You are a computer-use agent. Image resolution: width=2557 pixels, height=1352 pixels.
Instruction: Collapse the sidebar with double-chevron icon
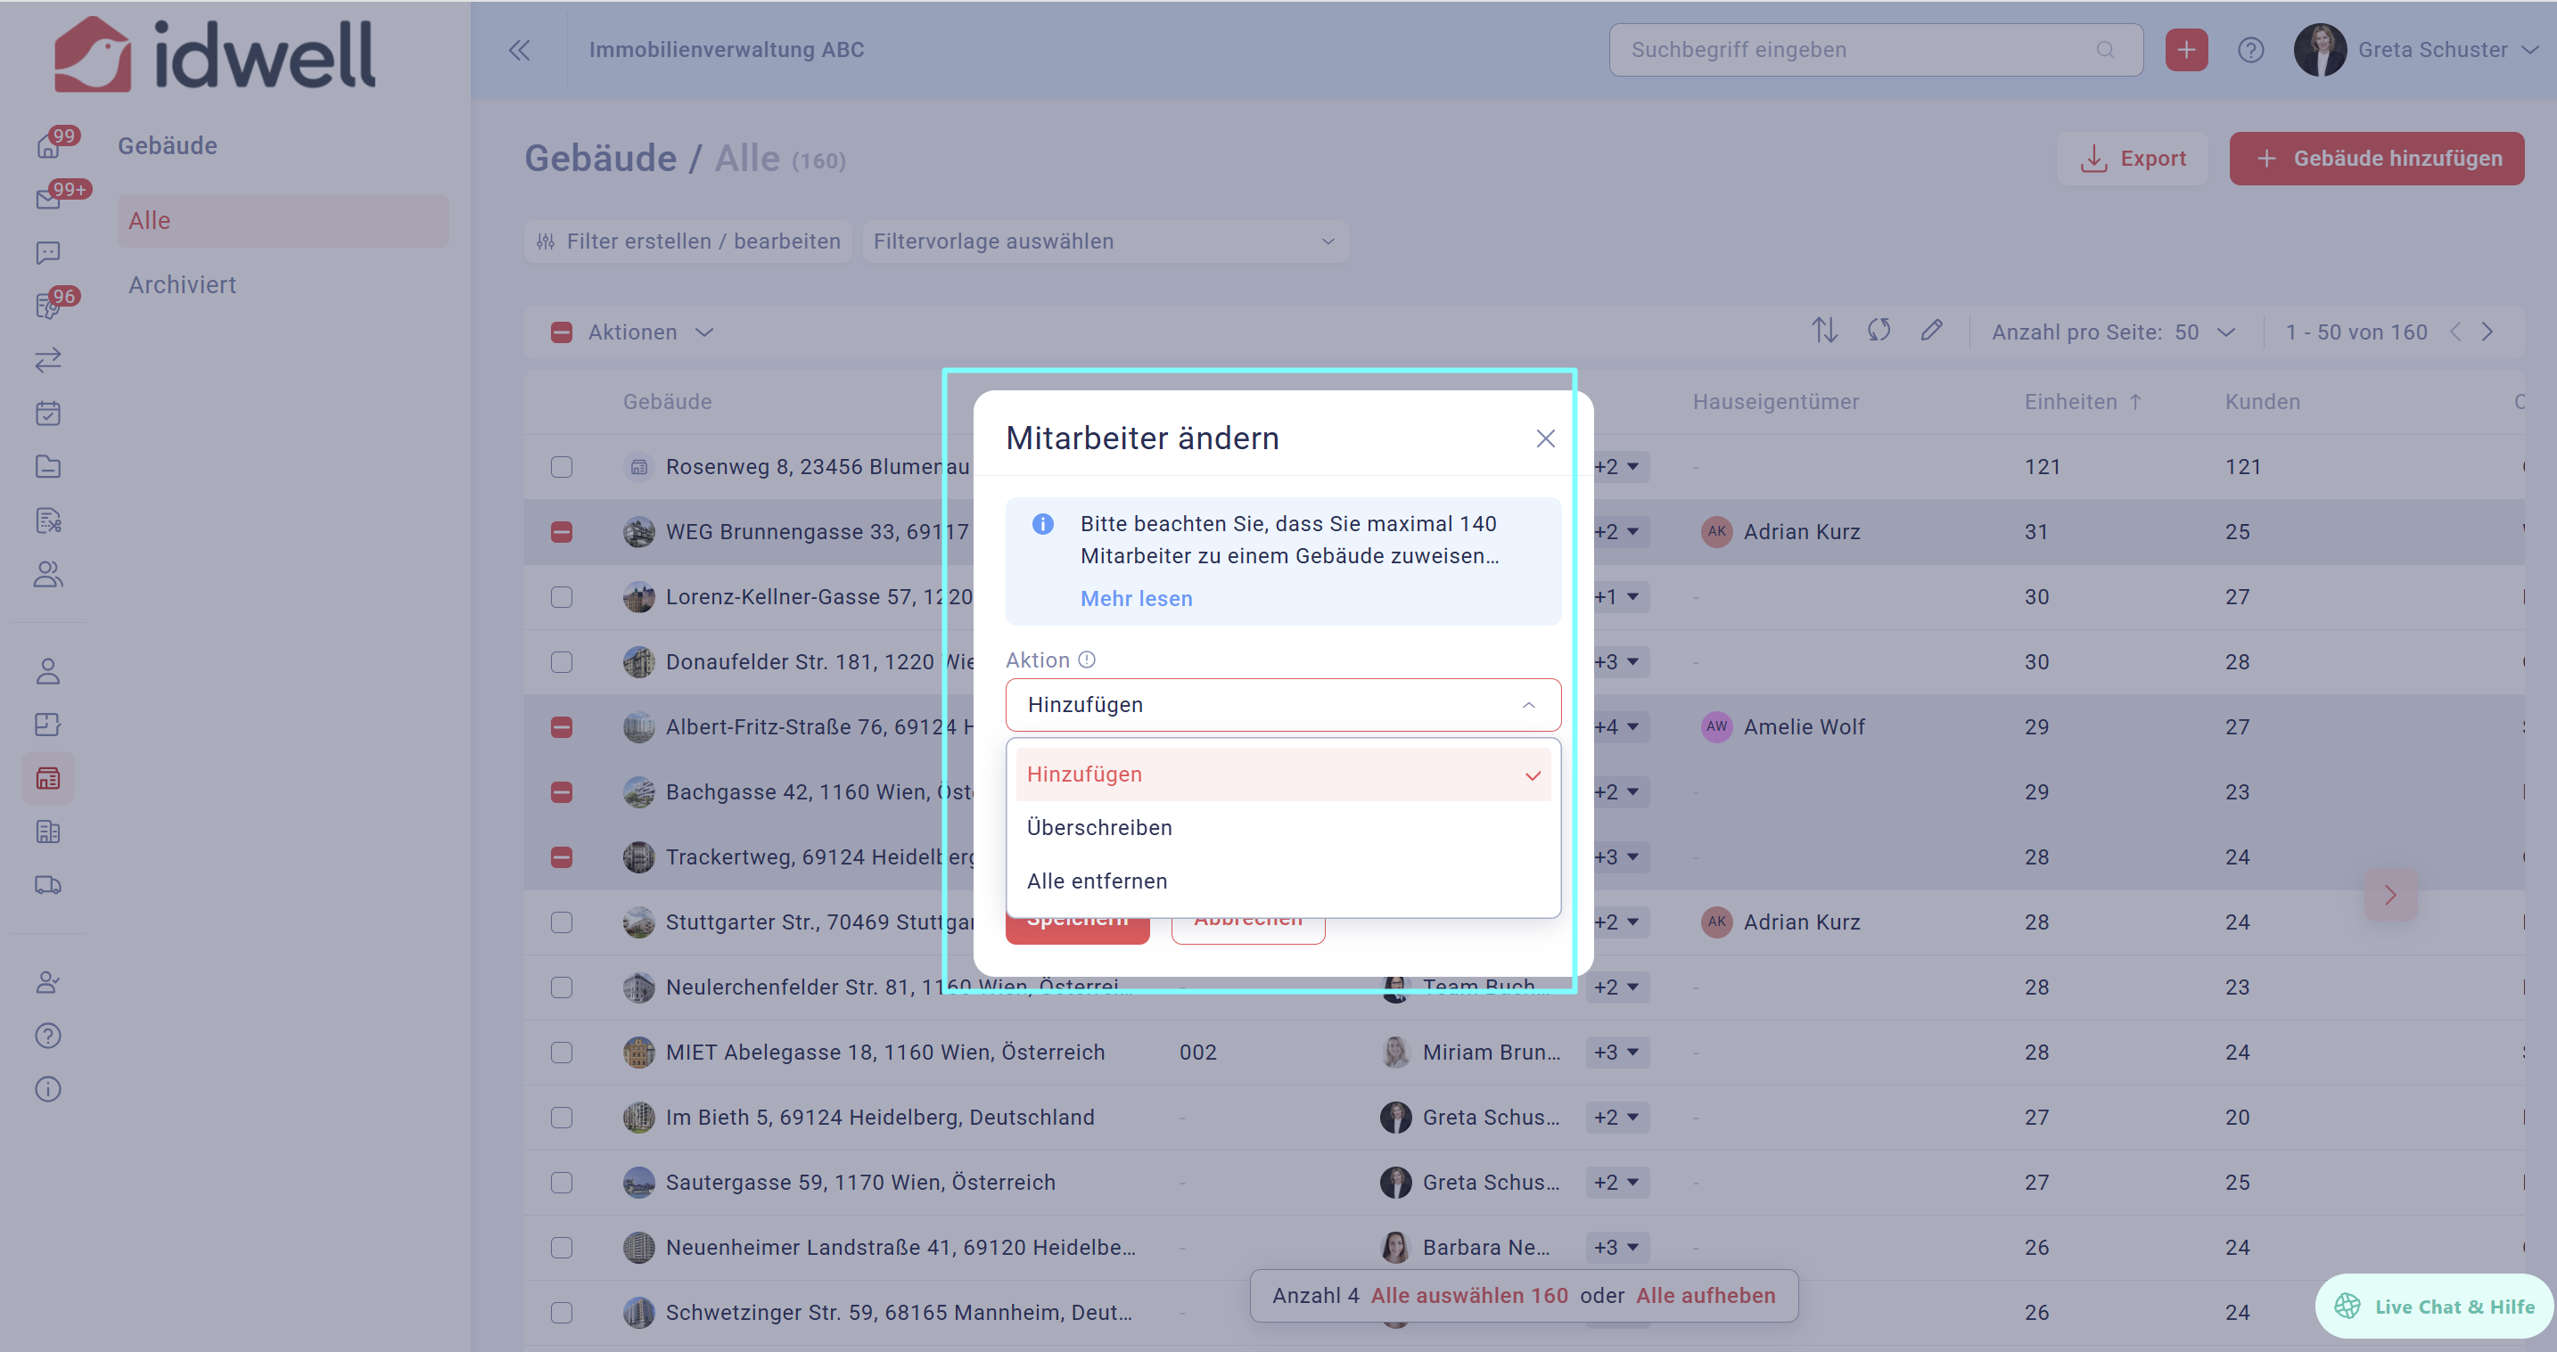pyautogui.click(x=519, y=50)
